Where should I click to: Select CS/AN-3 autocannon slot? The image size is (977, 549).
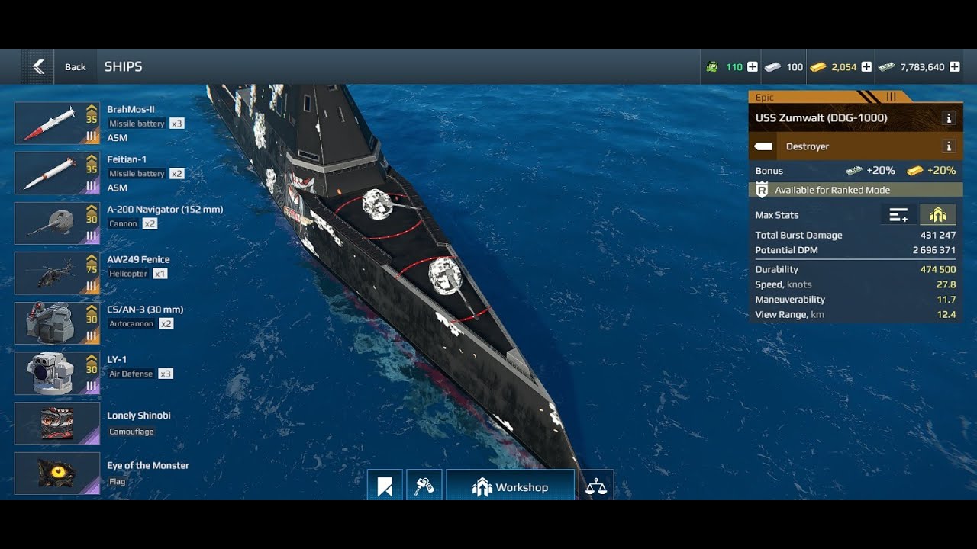(x=57, y=323)
